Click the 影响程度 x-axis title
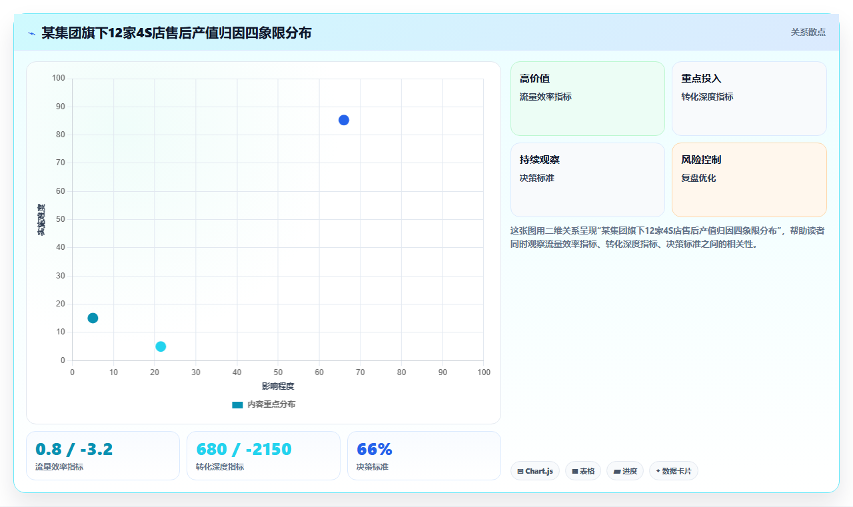This screenshot has width=853, height=507. 278,386
